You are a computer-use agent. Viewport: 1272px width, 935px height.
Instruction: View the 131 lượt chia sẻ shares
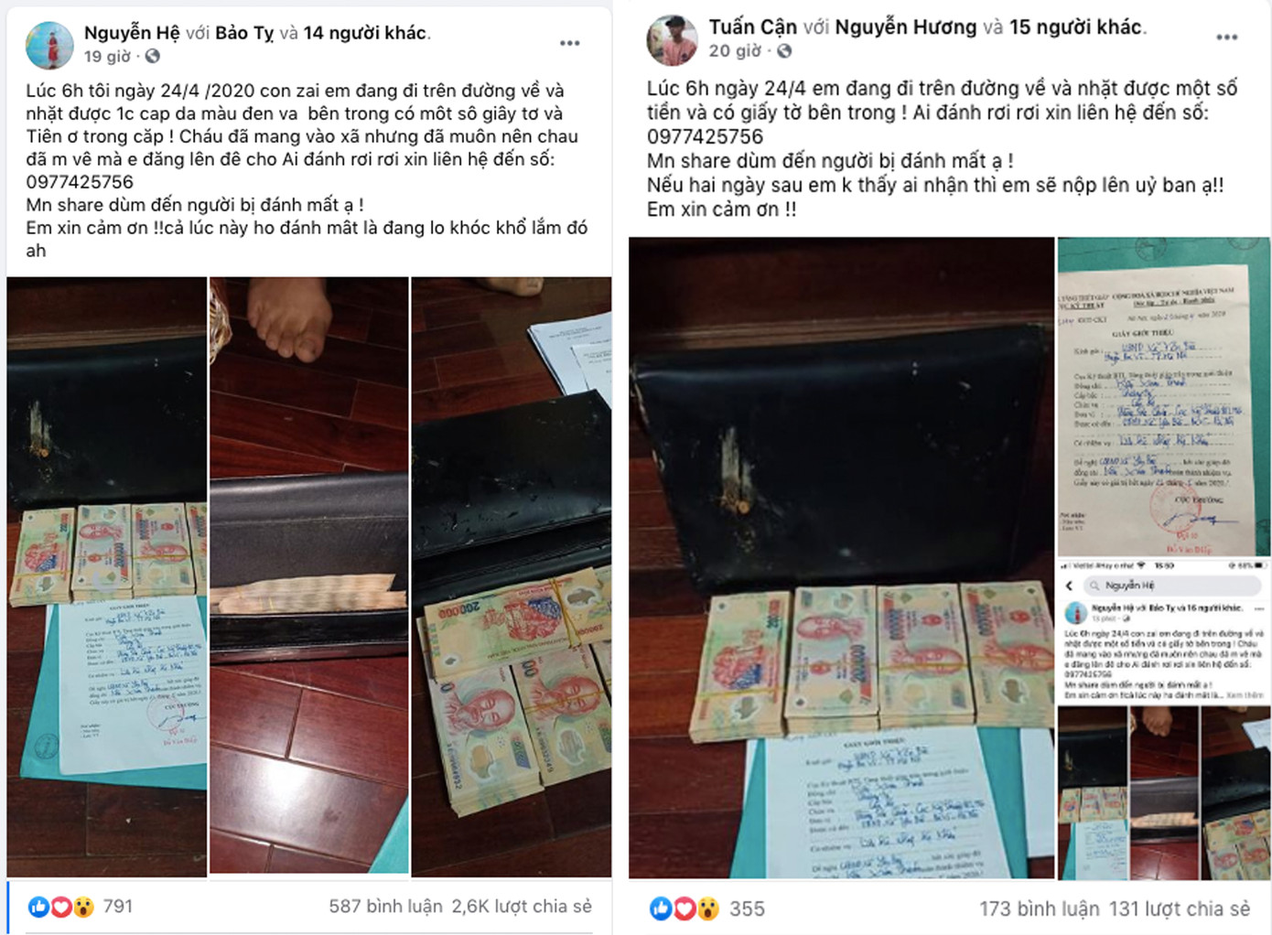(1180, 909)
